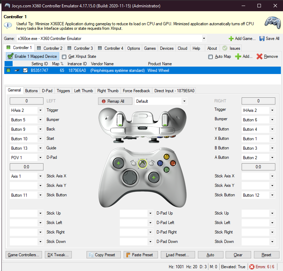Click the left thumbstick on controller image
Screen dimensions: 283x271
118,163
